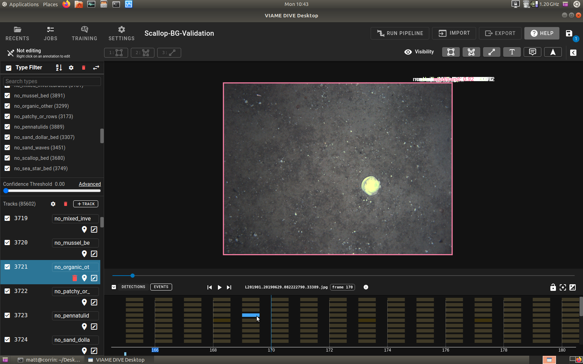Toggle the Visibility eye control

[408, 52]
